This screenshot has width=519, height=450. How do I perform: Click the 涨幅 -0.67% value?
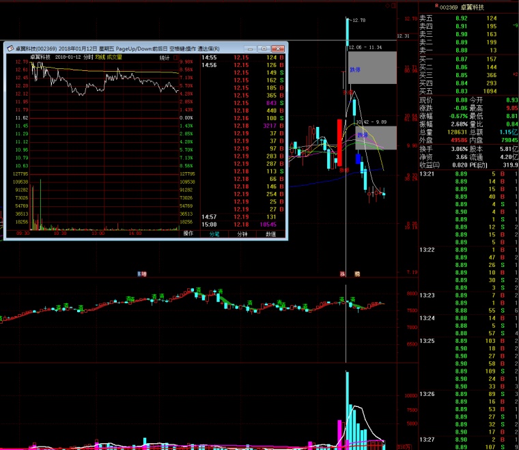pos(458,116)
